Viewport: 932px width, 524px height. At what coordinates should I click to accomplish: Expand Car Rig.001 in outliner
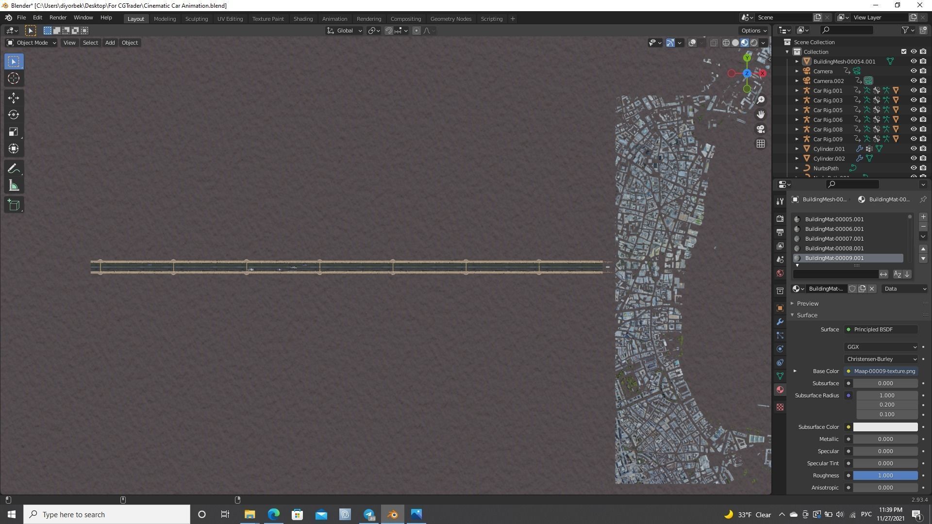click(797, 91)
